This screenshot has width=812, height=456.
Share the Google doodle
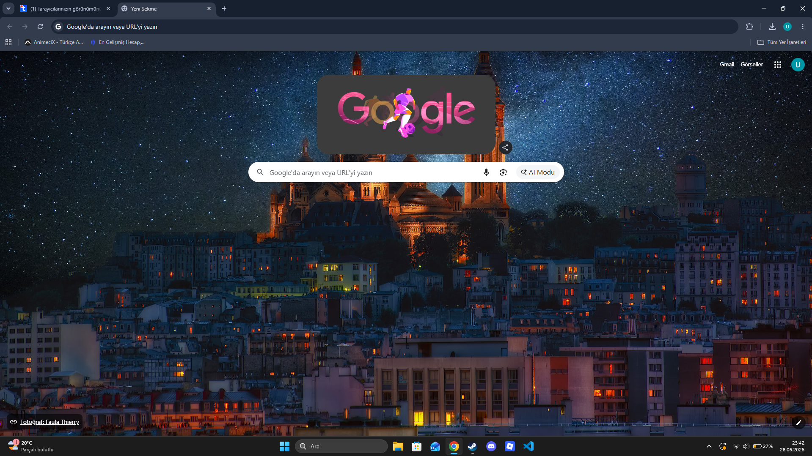pyautogui.click(x=505, y=147)
